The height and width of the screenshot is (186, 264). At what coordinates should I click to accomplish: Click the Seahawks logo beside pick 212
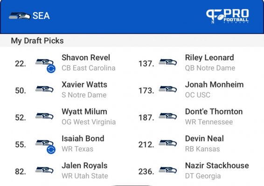click(168, 143)
